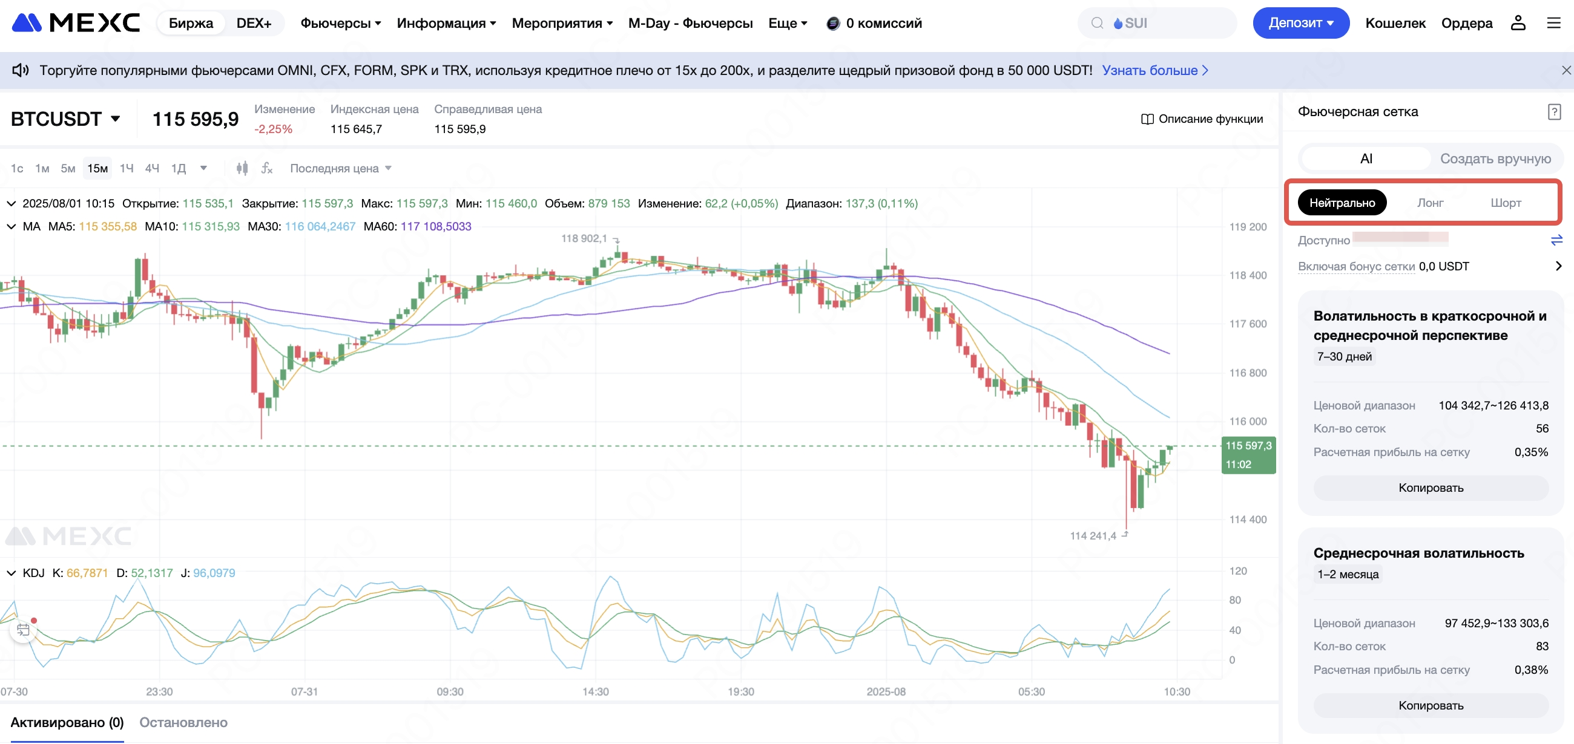The height and width of the screenshot is (744, 1574).
Task: Open Кошелек menu
Action: tap(1395, 23)
